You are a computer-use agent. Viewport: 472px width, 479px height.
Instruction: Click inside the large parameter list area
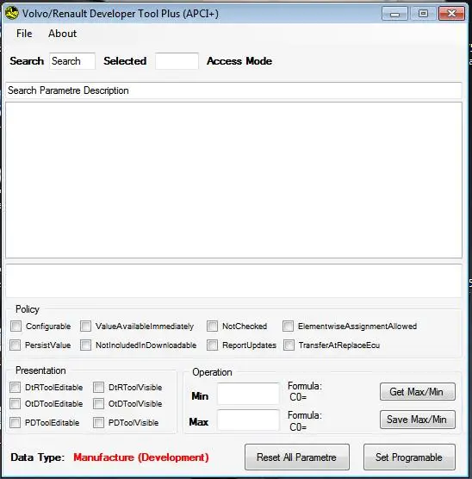[233, 180]
